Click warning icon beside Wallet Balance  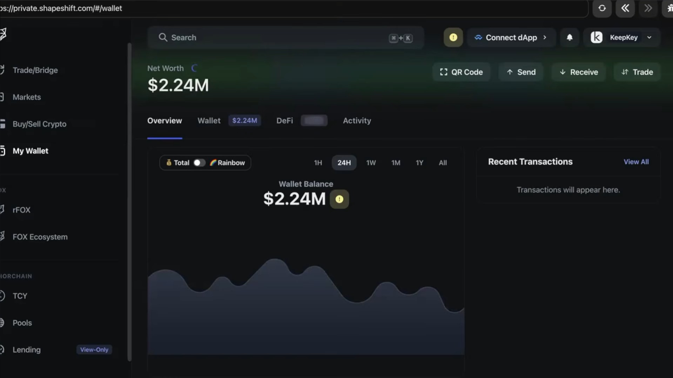tap(339, 199)
